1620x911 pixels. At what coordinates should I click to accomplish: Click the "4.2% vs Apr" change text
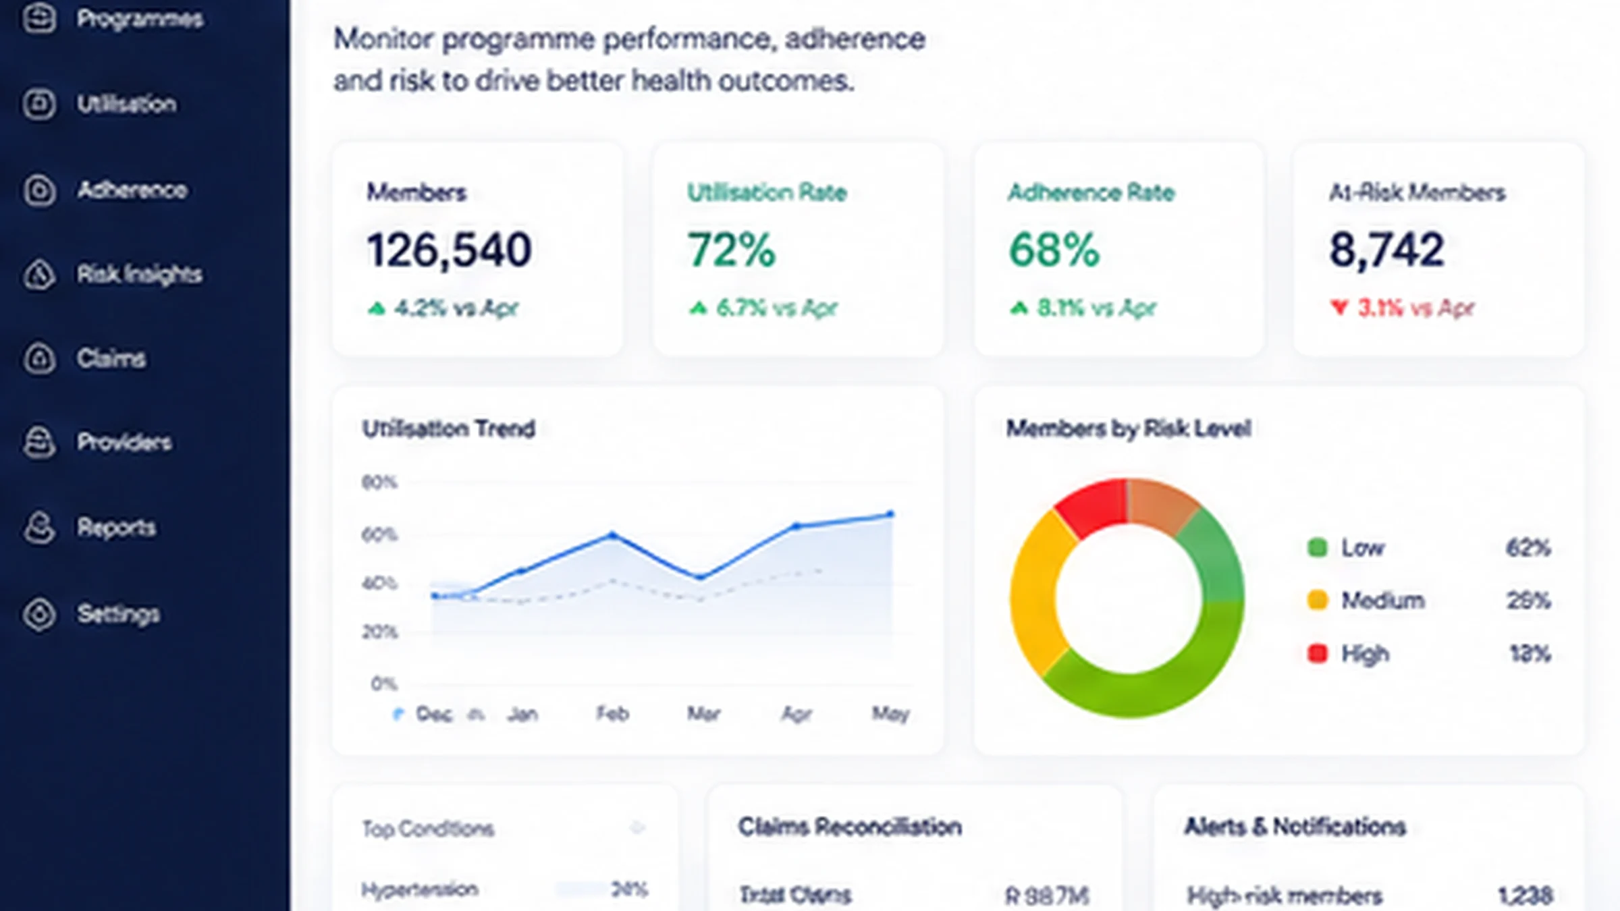tap(456, 308)
